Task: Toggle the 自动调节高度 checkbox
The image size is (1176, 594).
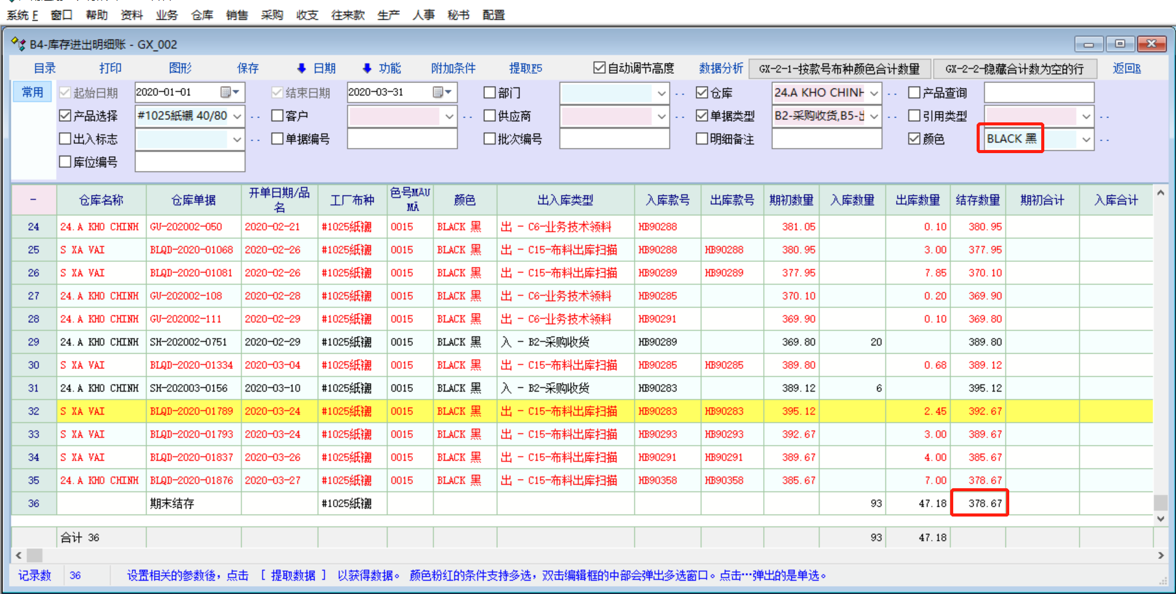Action: click(x=599, y=68)
